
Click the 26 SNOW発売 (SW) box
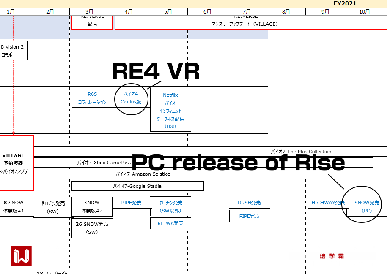coord(92,228)
